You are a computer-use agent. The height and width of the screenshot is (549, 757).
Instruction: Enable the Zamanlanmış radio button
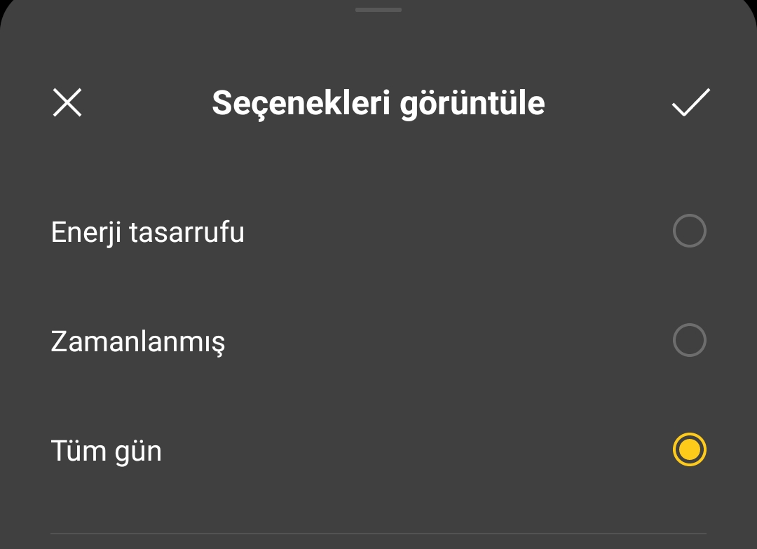coord(689,341)
